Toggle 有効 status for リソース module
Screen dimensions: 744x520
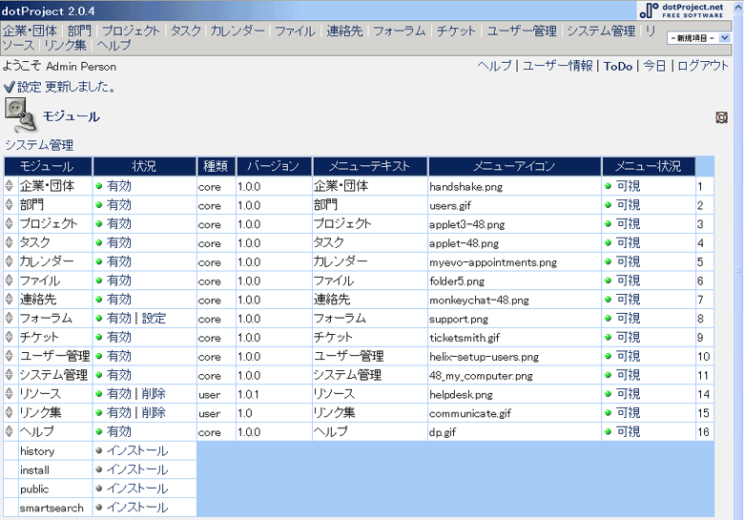click(118, 393)
